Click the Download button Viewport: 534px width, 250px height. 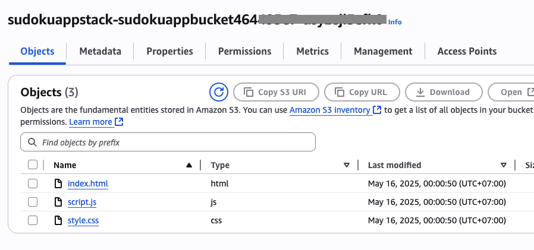444,92
